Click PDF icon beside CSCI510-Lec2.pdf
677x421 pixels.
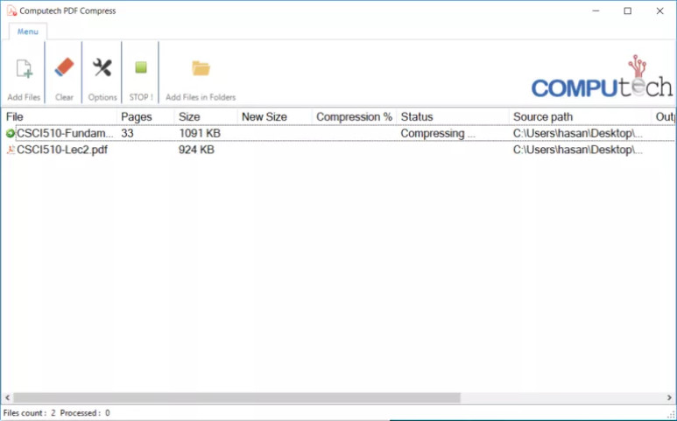11,150
